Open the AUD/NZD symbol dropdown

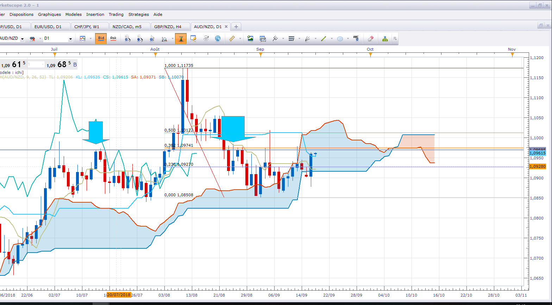[x=23, y=39]
